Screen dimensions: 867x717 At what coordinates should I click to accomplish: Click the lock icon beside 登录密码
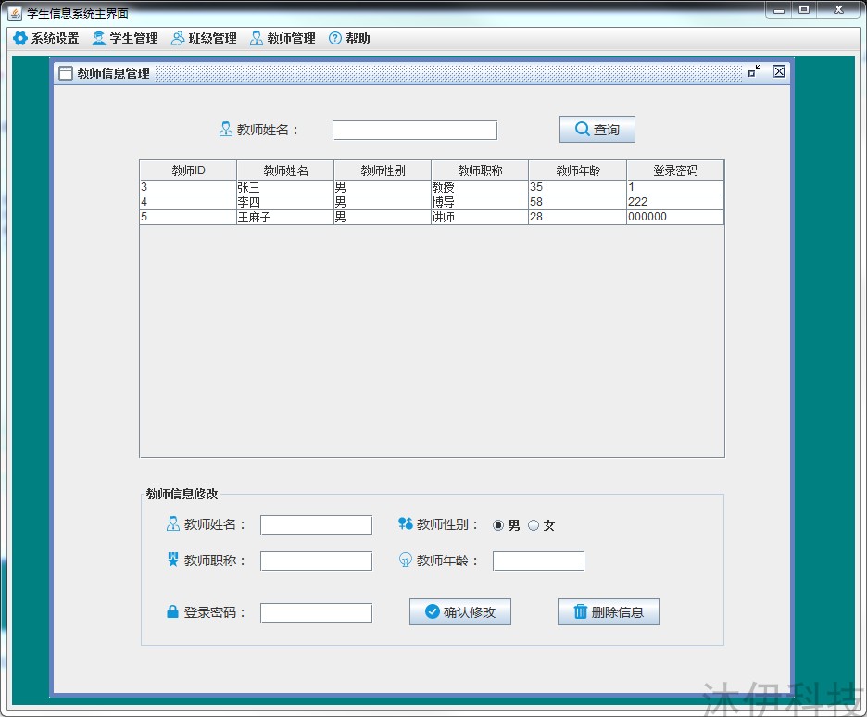tap(172, 611)
